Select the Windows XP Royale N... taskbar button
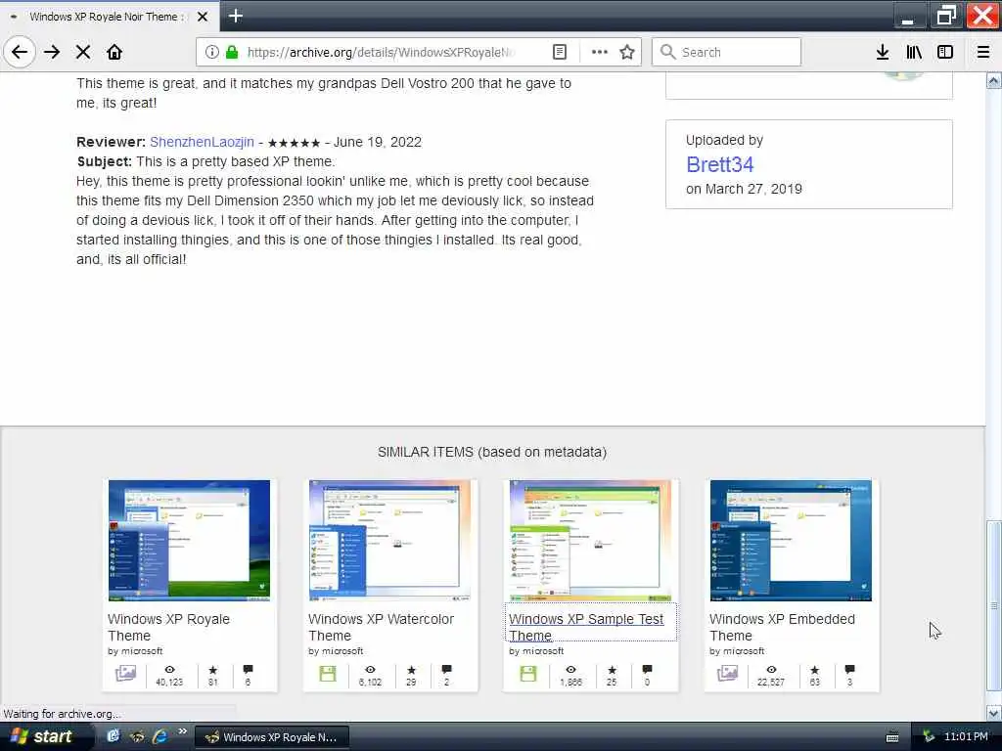The width and height of the screenshot is (1002, 751). 271,737
